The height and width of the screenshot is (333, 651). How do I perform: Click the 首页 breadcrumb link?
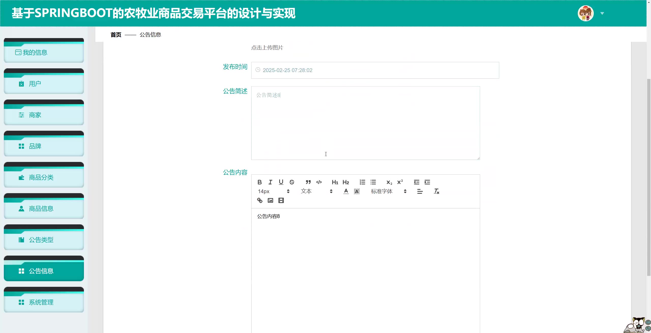coord(116,35)
